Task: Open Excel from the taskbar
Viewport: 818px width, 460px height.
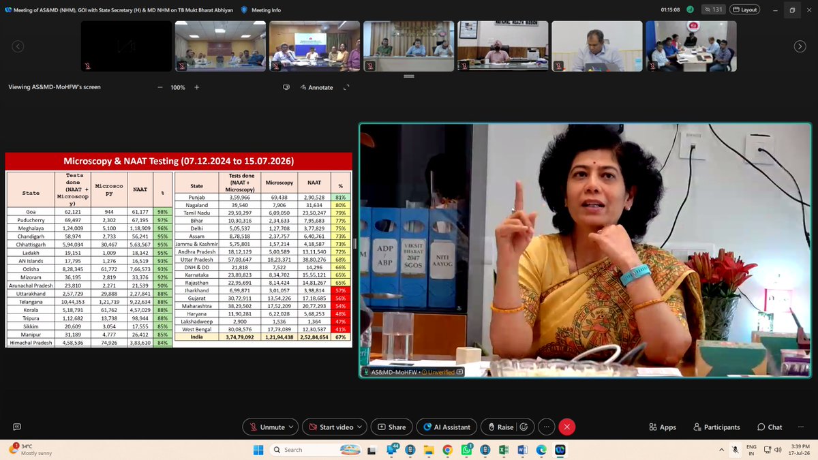Action: (x=505, y=450)
